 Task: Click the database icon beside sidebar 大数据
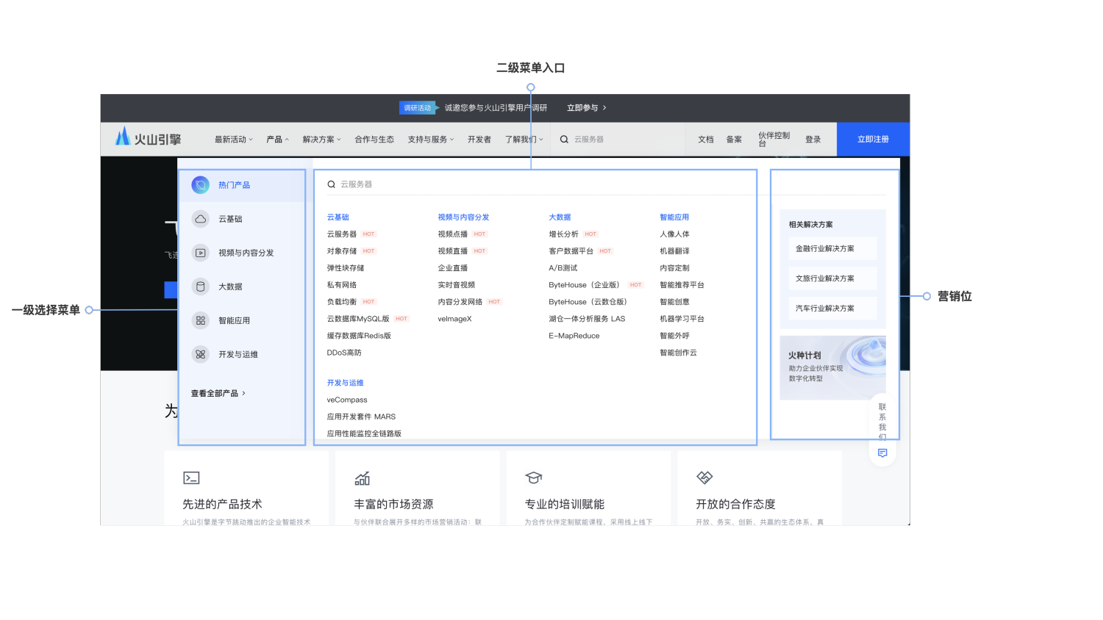(x=201, y=286)
